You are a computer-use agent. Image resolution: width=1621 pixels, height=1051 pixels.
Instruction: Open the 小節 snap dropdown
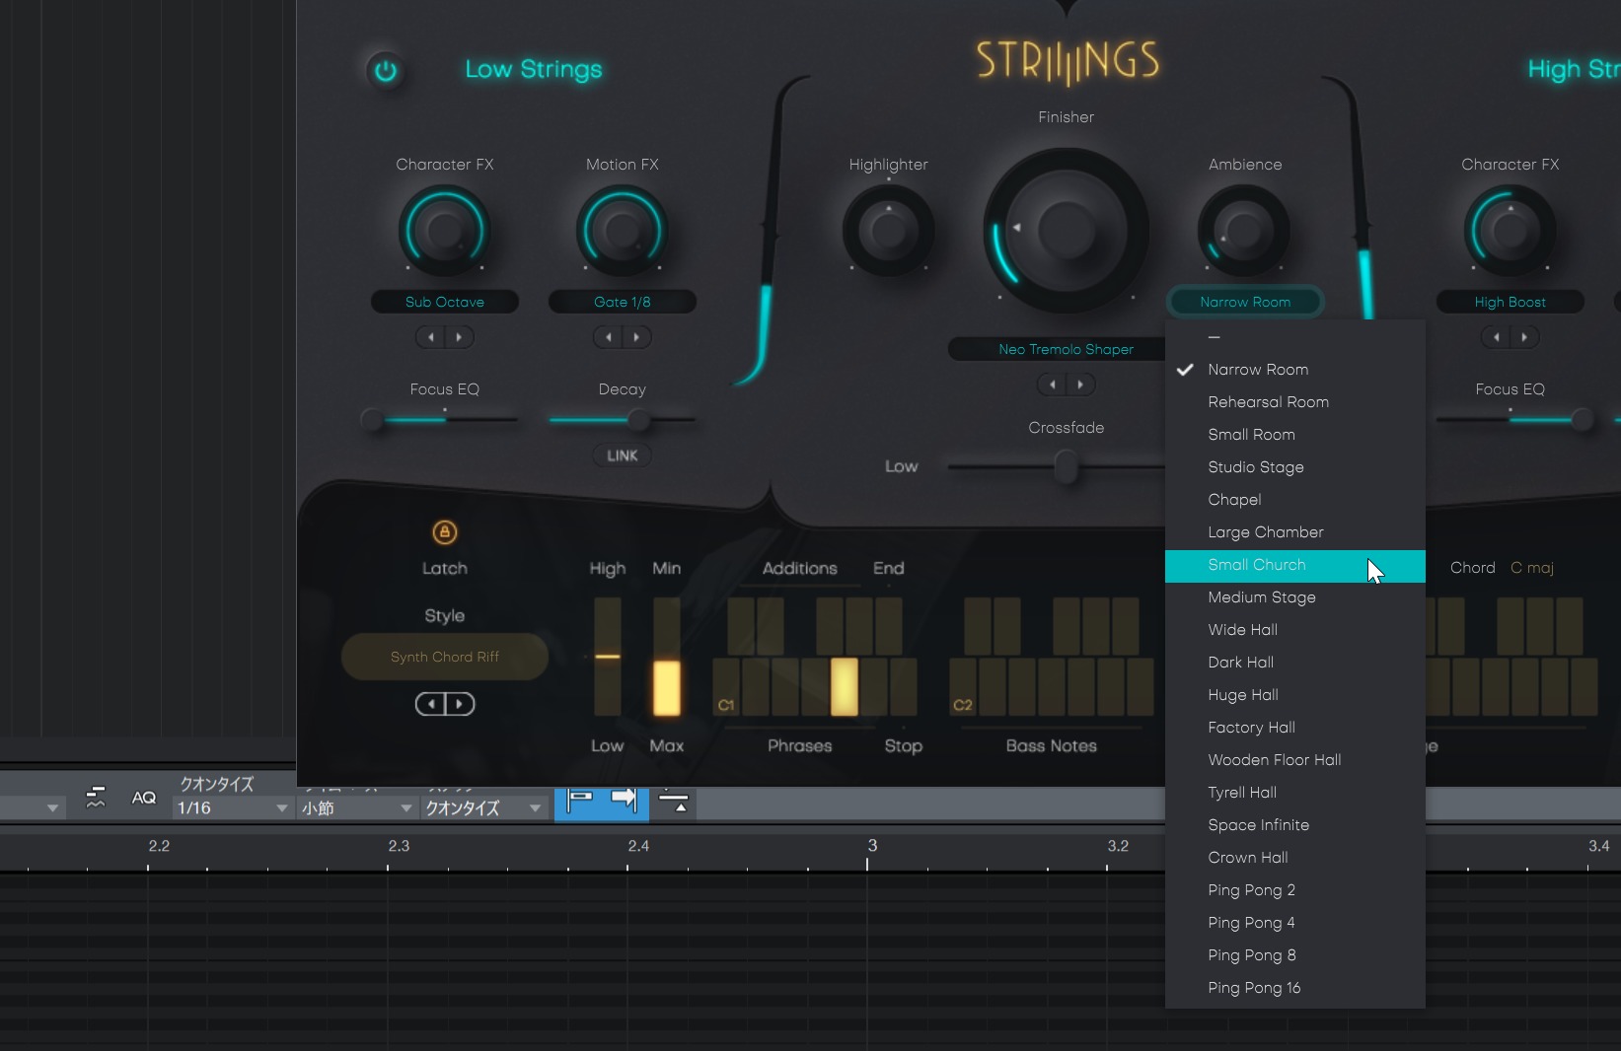357,808
